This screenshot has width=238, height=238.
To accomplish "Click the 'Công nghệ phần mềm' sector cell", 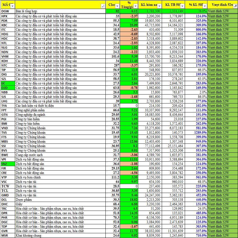I will pyautogui.click(x=61, y=110).
